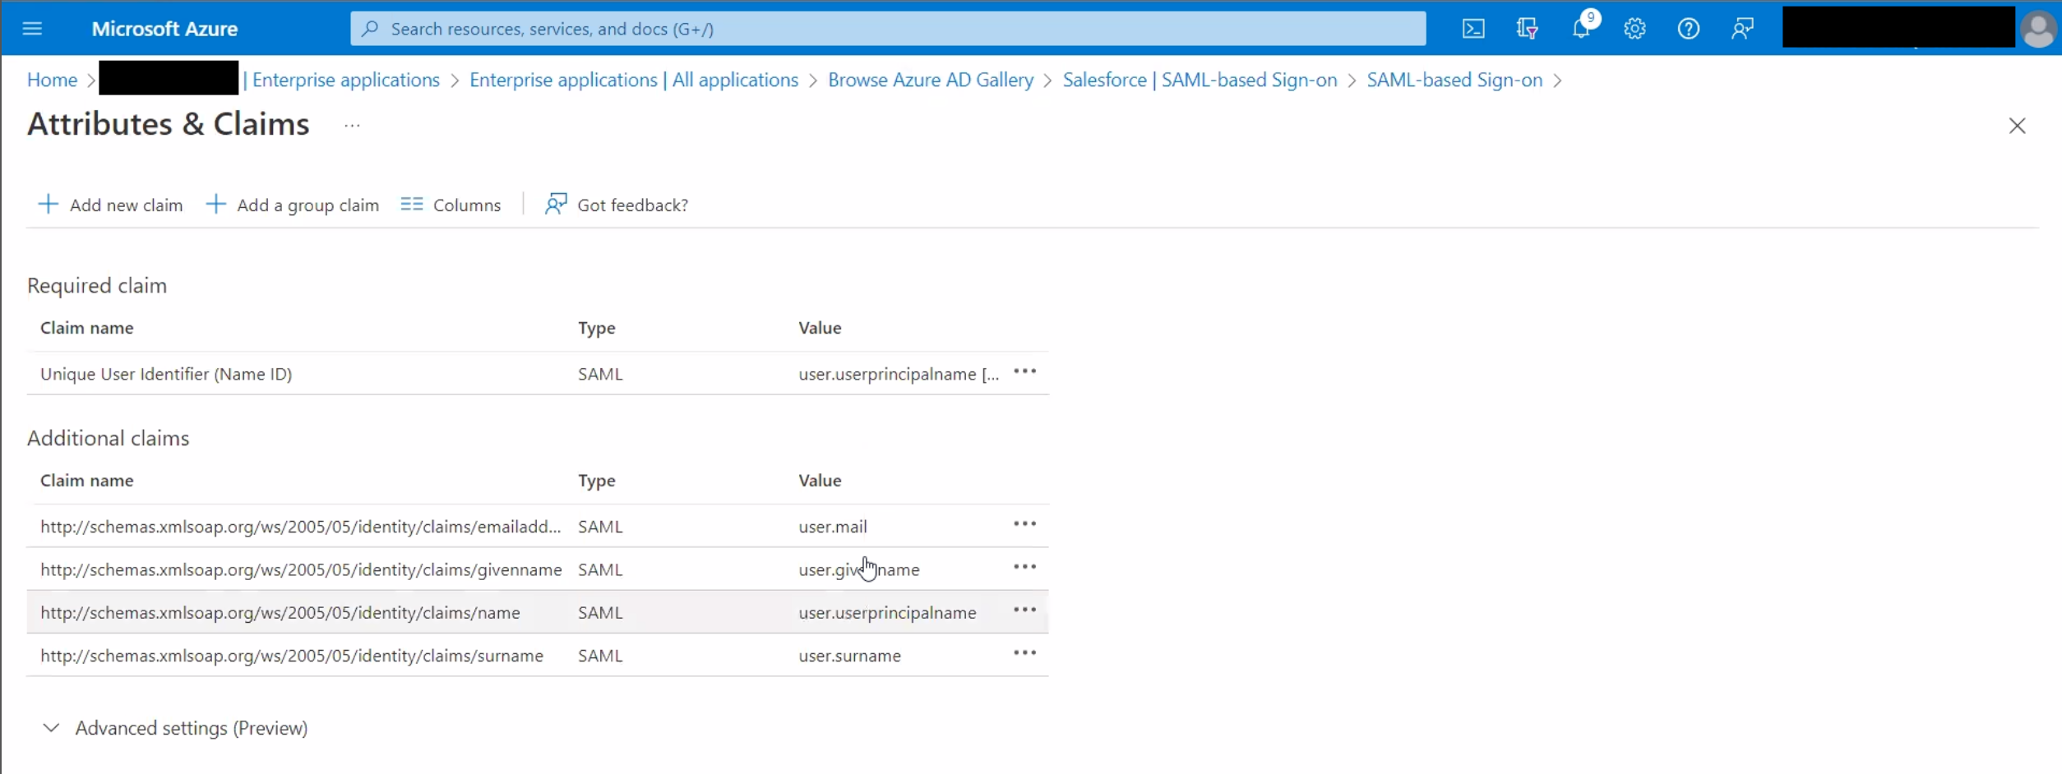
Task: Click the Microsoft Azure logo text
Action: 164,29
